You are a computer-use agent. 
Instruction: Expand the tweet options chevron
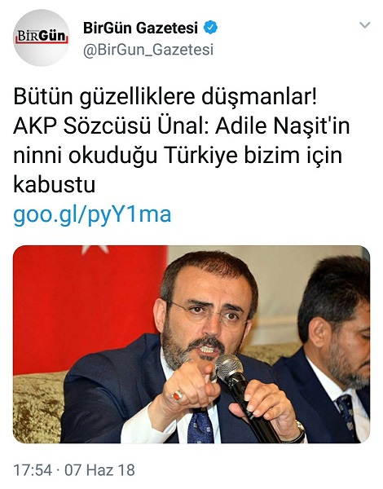click(364, 25)
